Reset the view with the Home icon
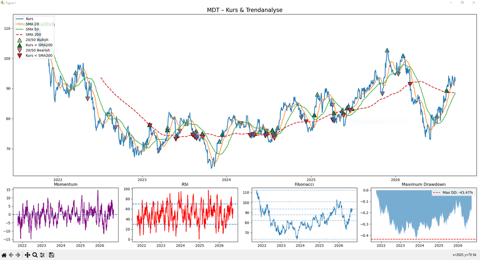480x260 pixels. 4,255
